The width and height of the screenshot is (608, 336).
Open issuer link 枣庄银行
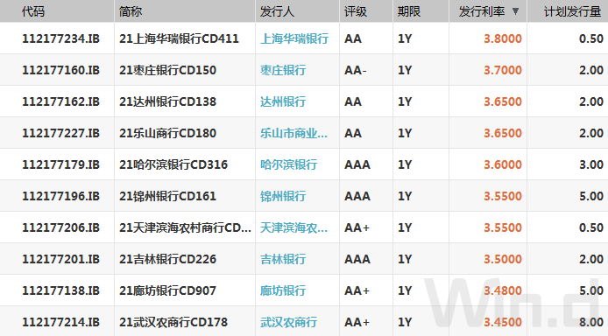coord(283,70)
